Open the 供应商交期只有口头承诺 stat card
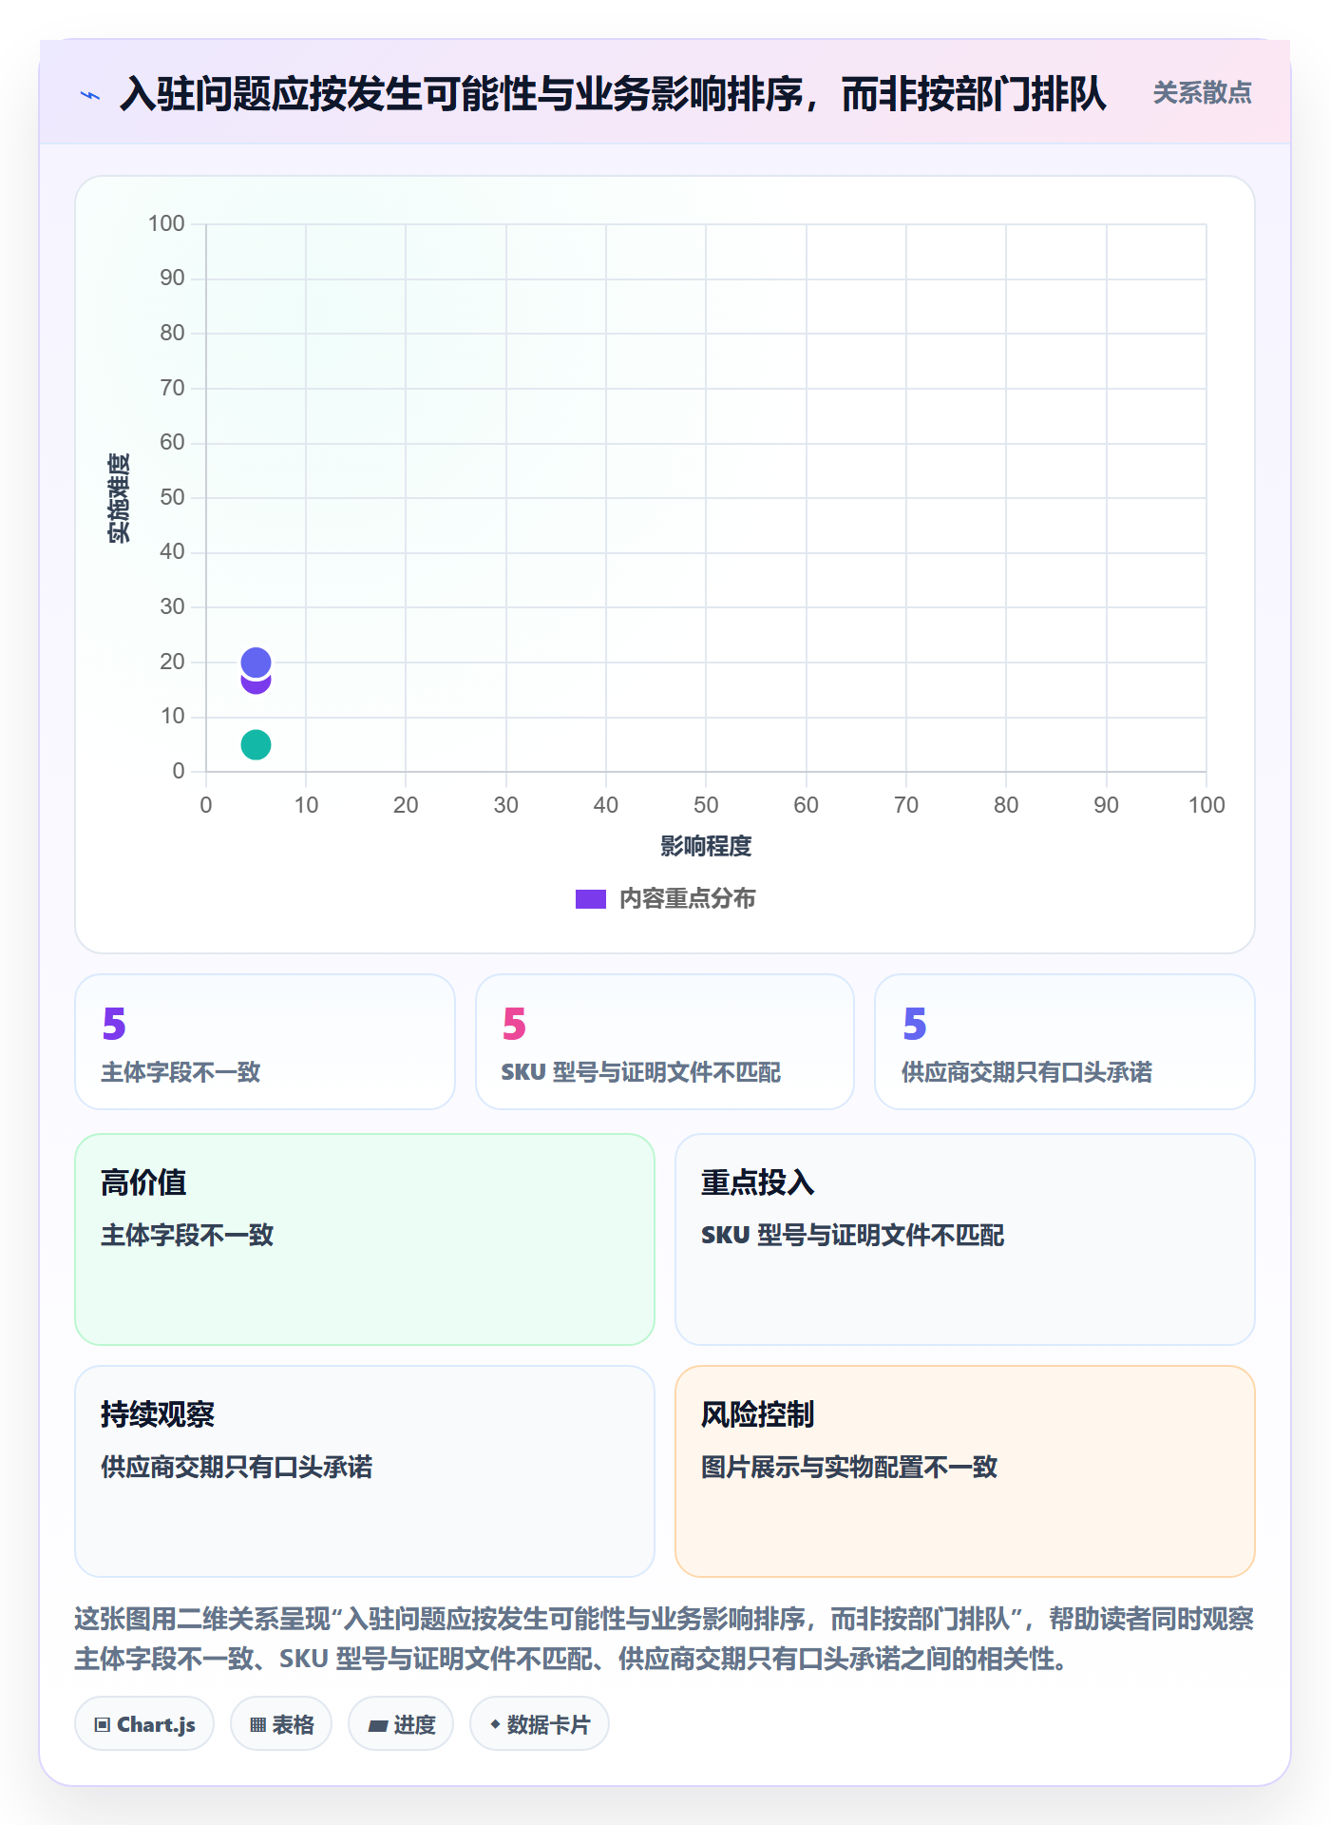Image resolution: width=1330 pixels, height=1825 pixels. tap(1065, 1042)
